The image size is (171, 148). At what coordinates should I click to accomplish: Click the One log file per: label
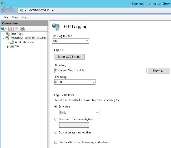(x=62, y=36)
